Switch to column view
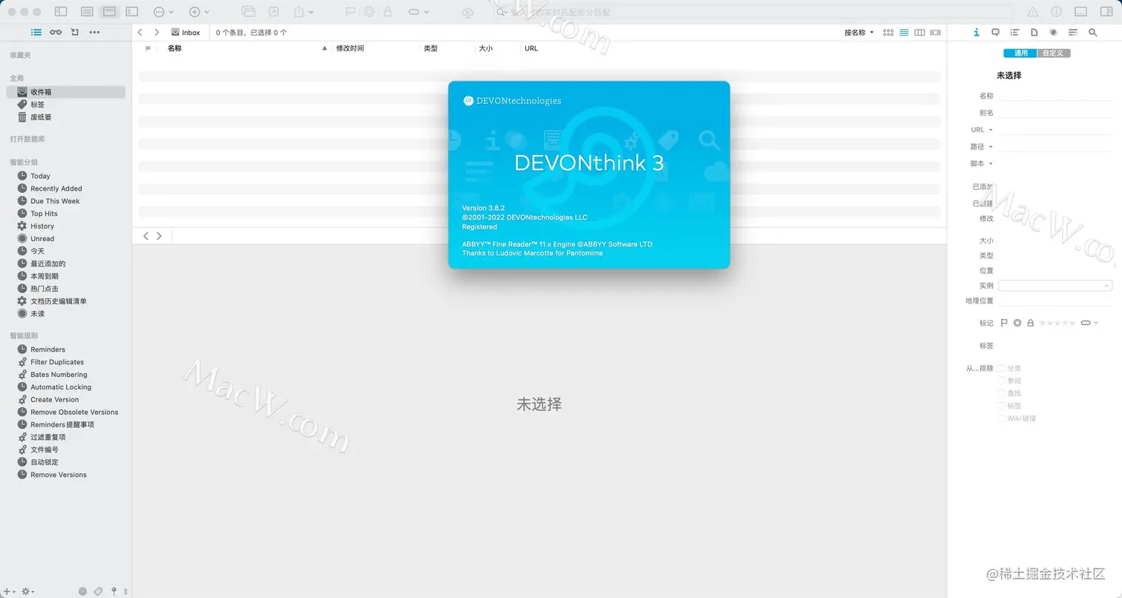The height and width of the screenshot is (598, 1122). (x=919, y=33)
